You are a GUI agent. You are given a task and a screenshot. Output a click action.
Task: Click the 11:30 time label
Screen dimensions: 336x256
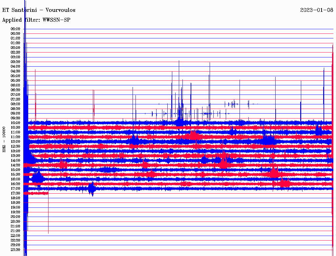(x=15, y=137)
